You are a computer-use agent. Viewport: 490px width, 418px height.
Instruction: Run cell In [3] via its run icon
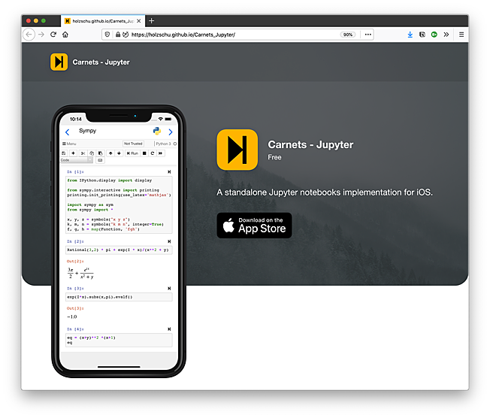(x=169, y=288)
